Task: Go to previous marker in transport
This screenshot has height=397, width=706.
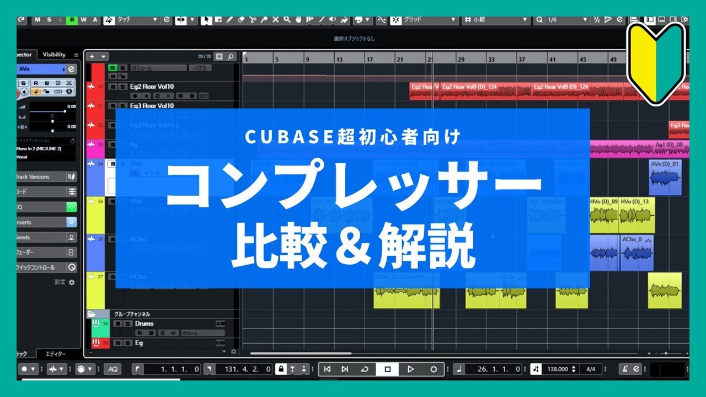Action: pyautogui.click(x=327, y=369)
